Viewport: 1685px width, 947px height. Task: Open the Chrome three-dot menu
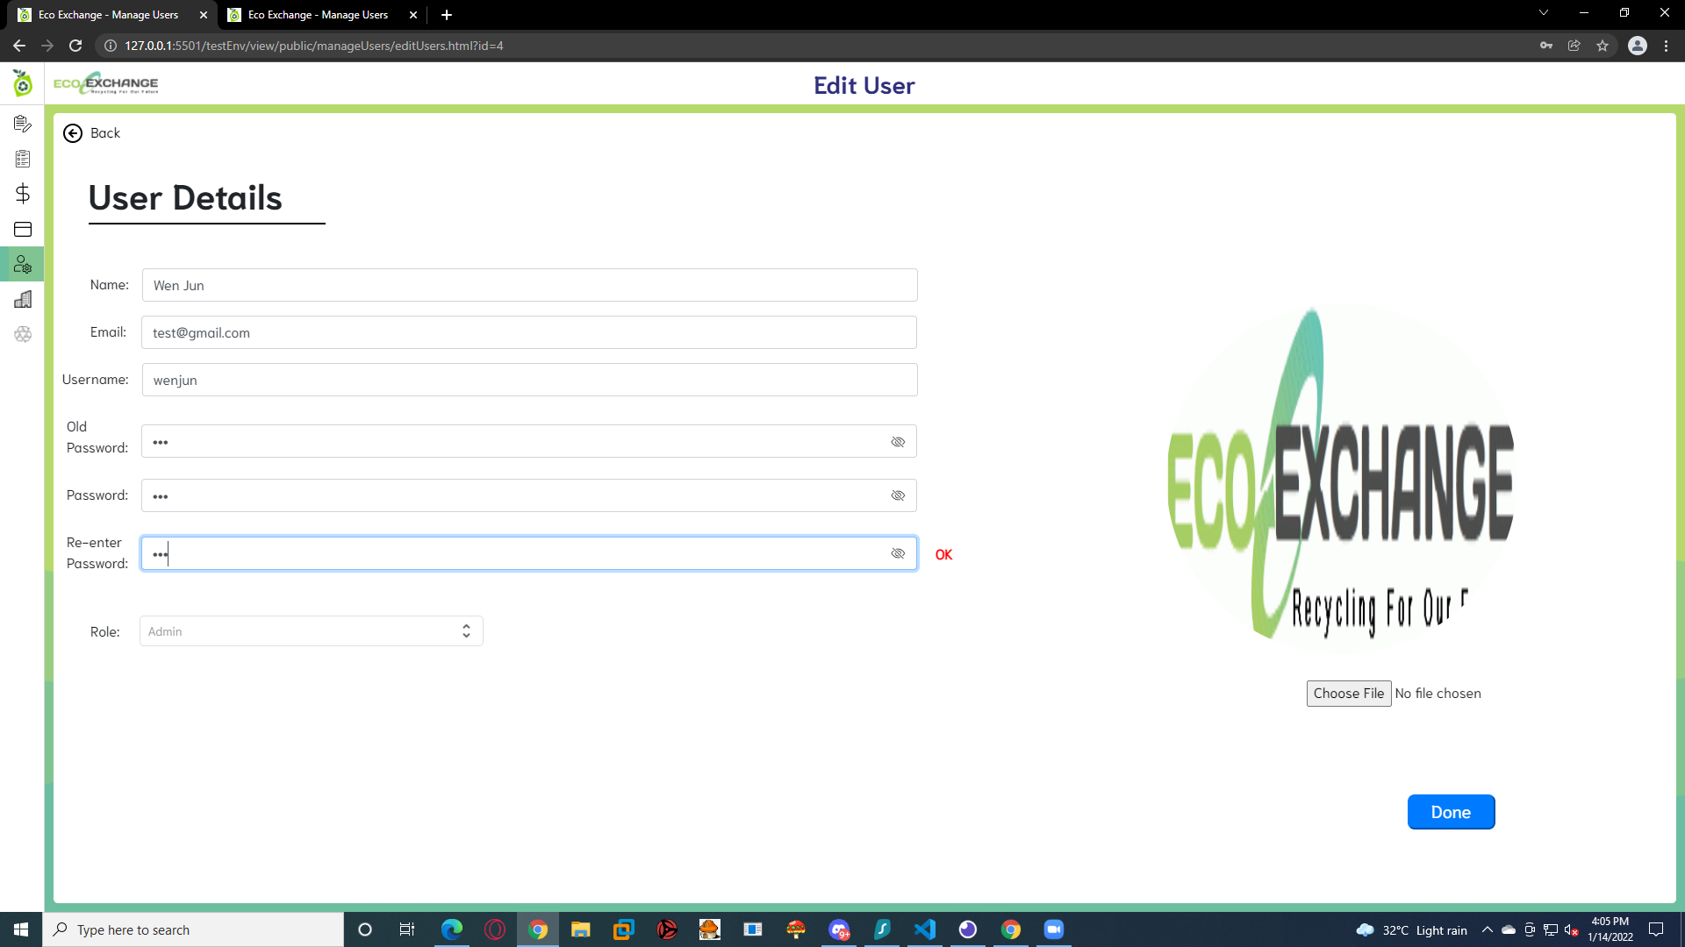point(1667,46)
